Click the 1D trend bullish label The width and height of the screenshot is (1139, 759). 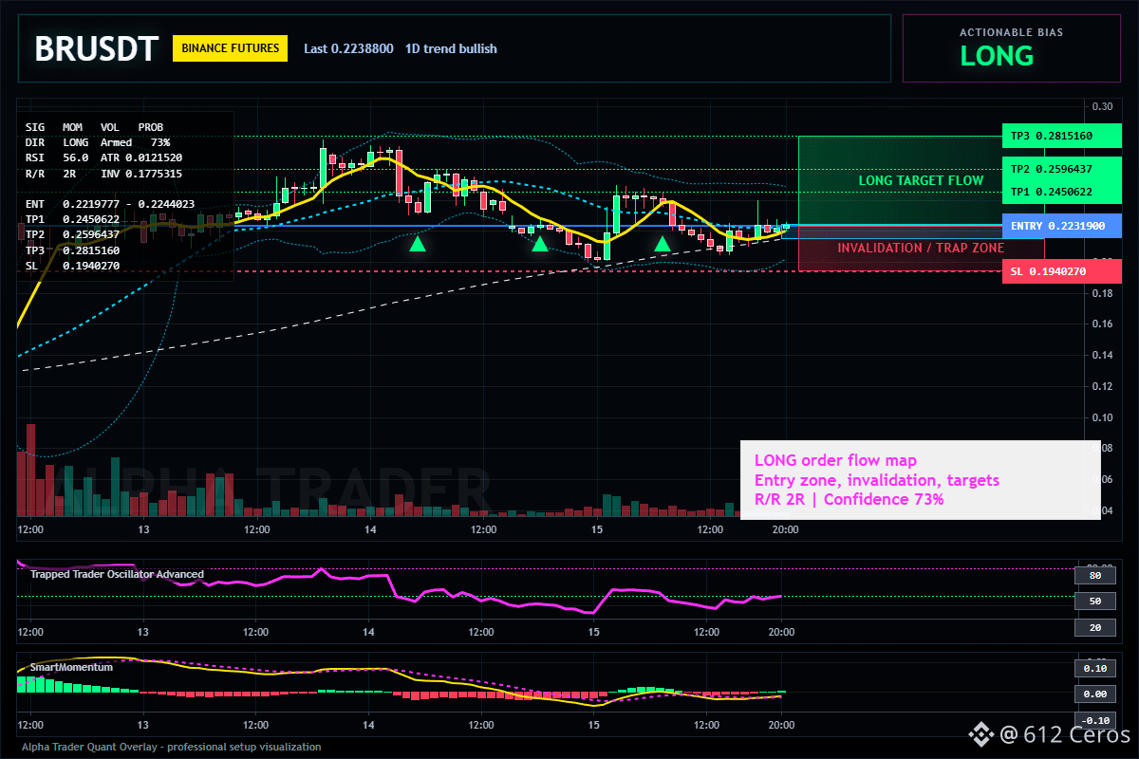pyautogui.click(x=451, y=48)
